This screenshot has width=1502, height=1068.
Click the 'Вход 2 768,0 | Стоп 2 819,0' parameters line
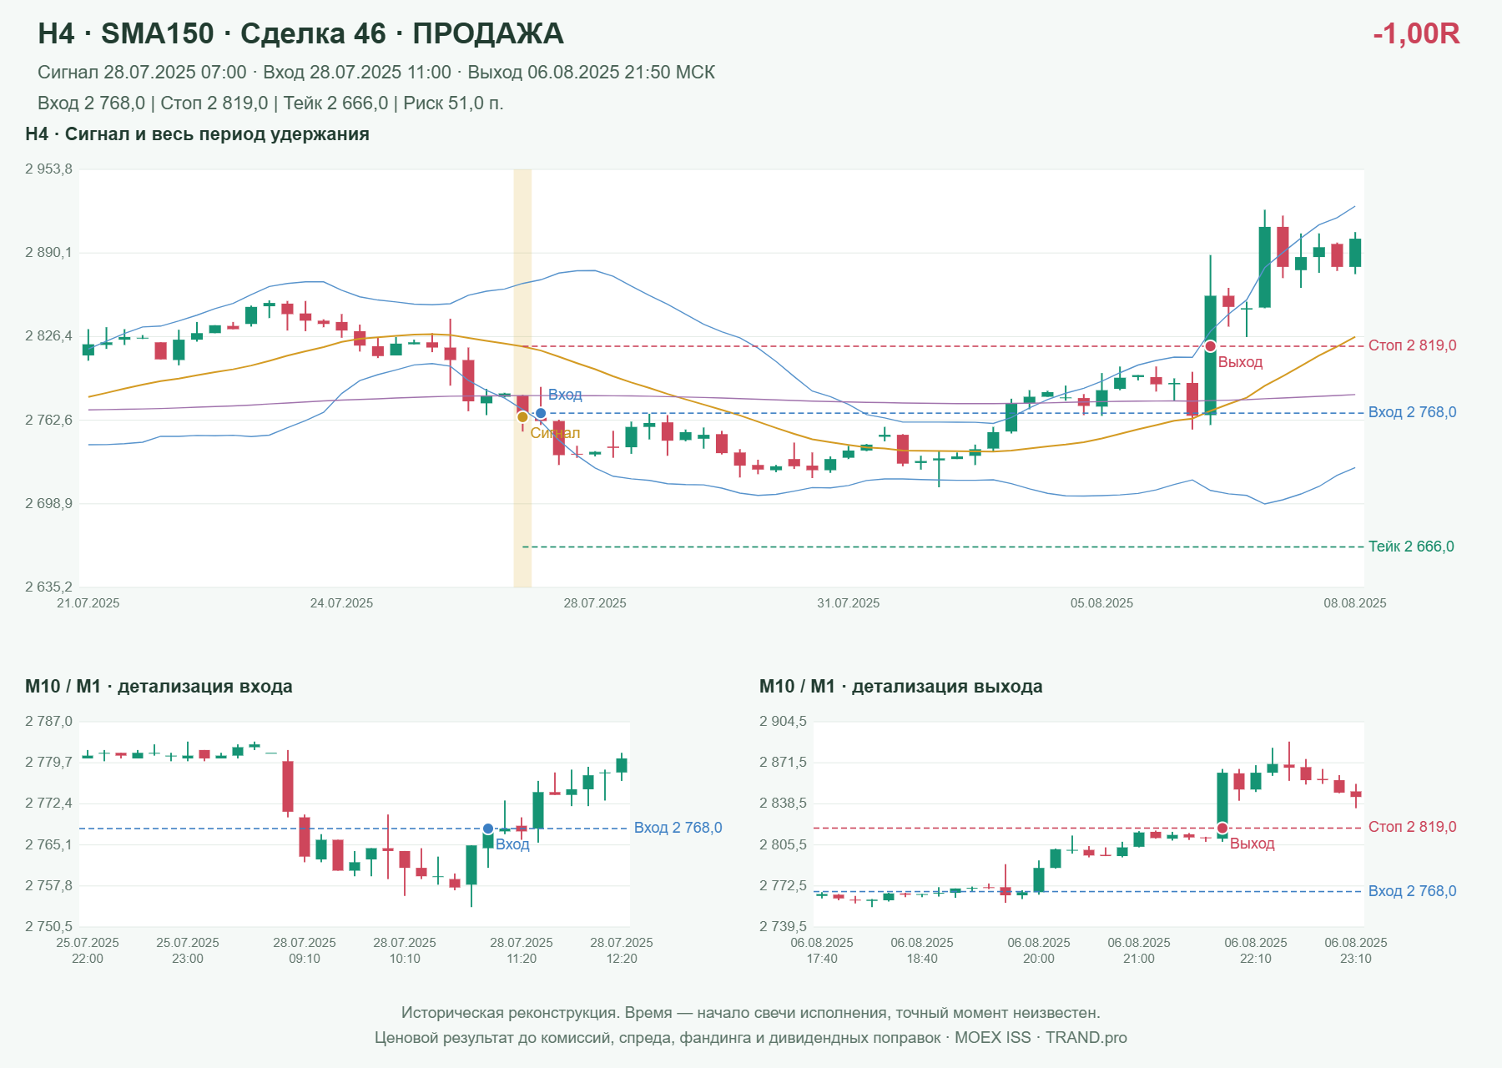(270, 103)
